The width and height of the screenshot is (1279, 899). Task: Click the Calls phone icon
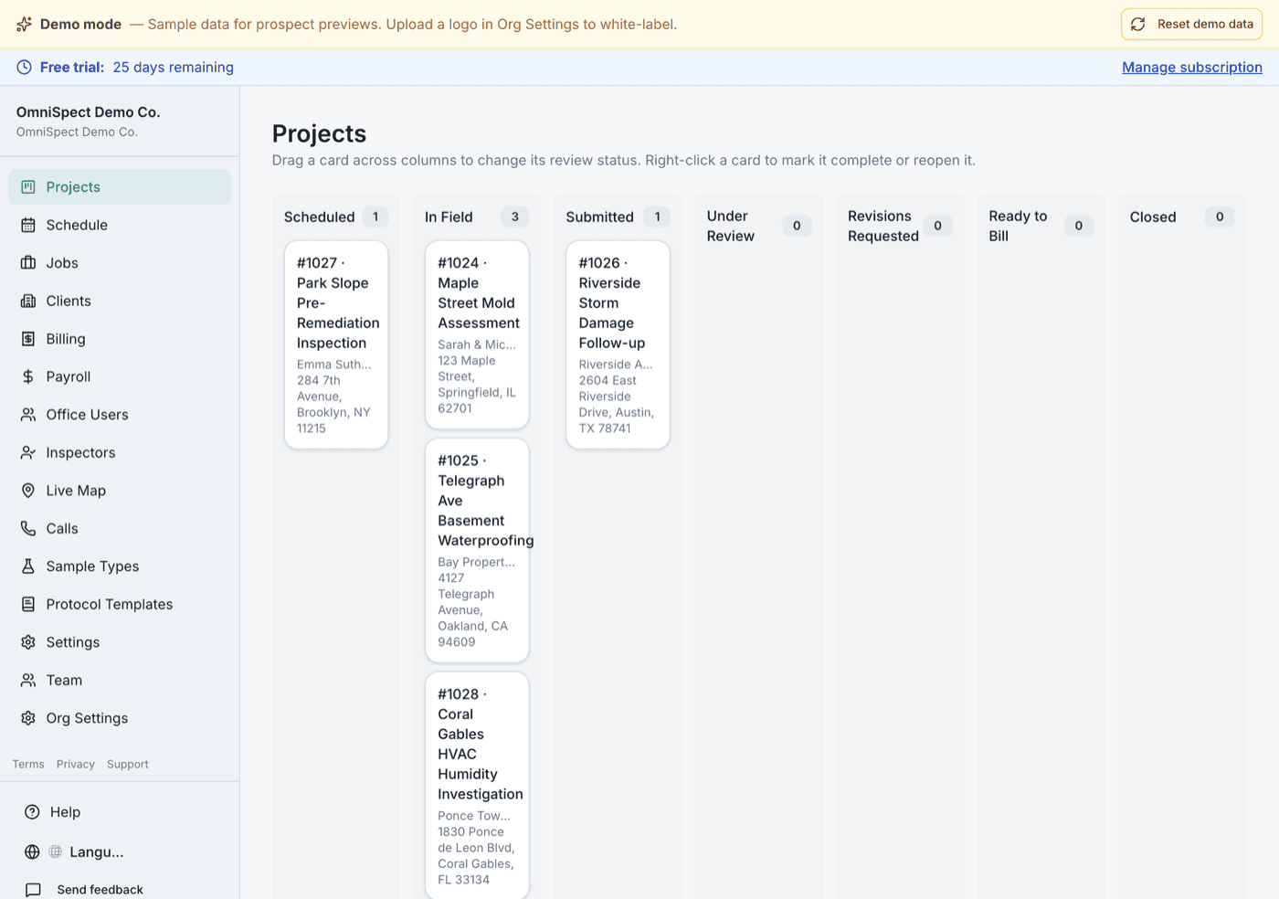[x=28, y=528]
